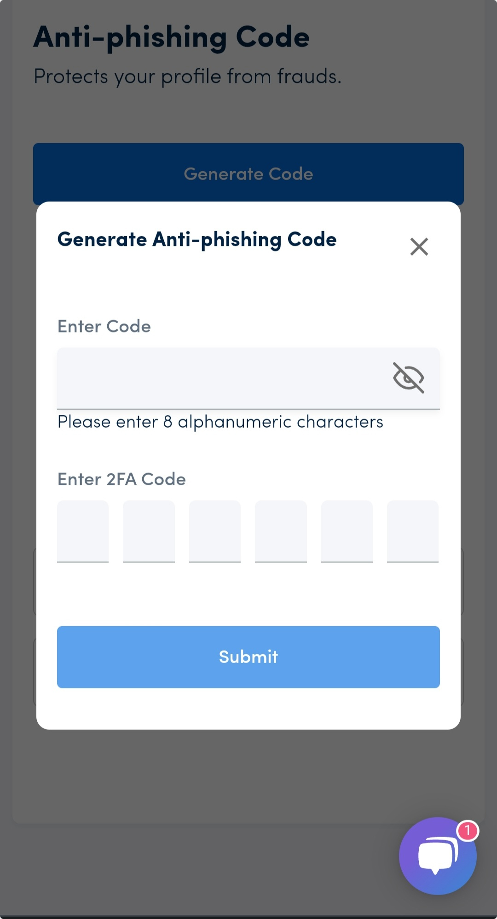Select the second 2FA digit box
This screenshot has width=497, height=919.
(149, 531)
